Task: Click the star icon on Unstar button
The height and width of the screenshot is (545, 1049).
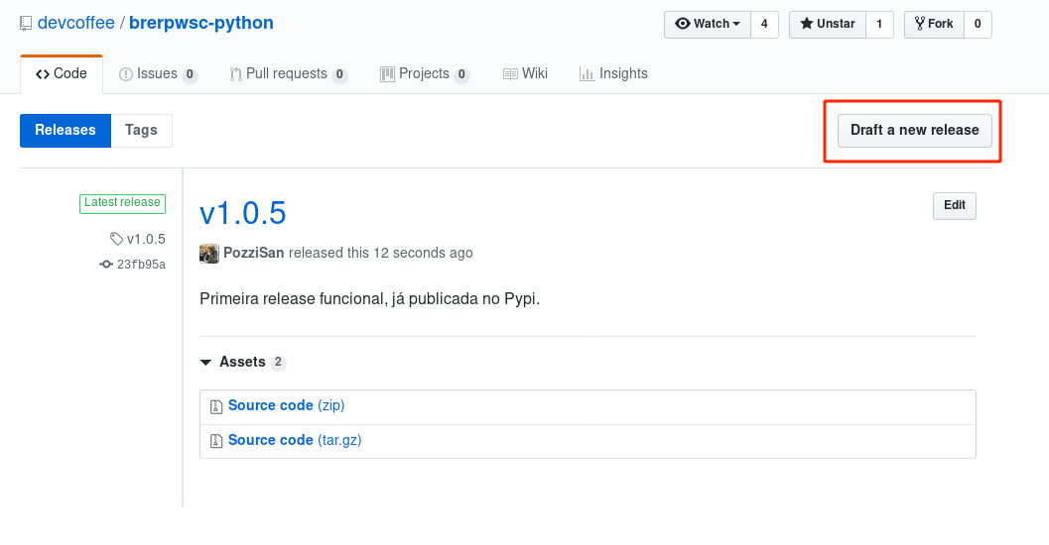Action: click(807, 24)
